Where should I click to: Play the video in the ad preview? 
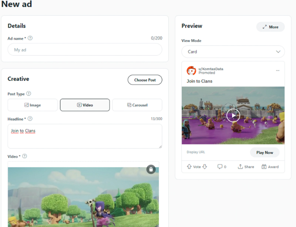(x=233, y=115)
